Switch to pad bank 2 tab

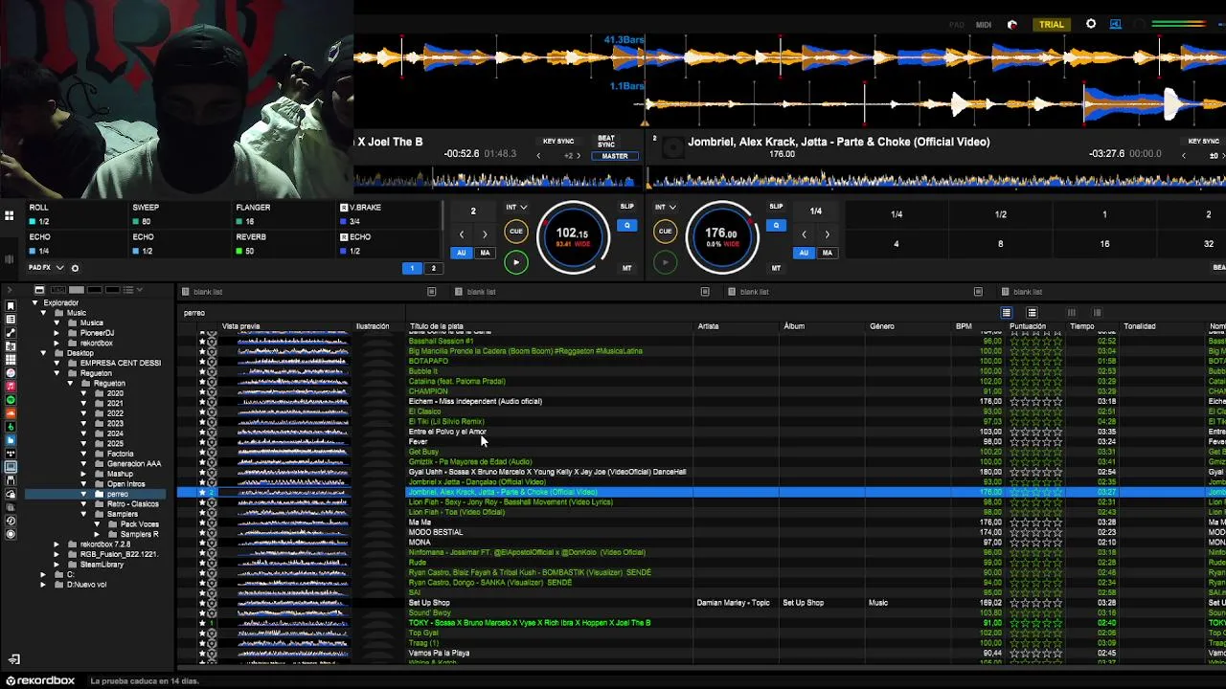coord(433,268)
